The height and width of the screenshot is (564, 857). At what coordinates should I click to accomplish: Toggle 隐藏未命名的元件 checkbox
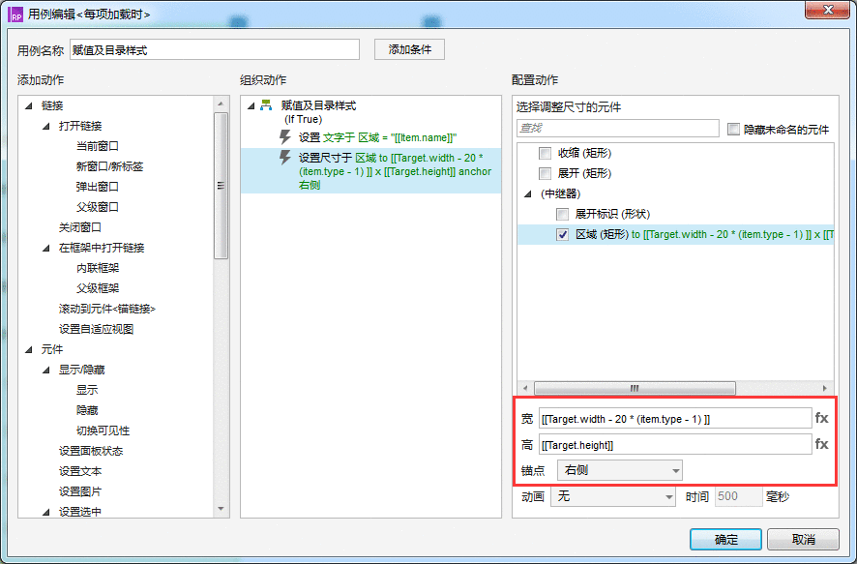pyautogui.click(x=733, y=129)
